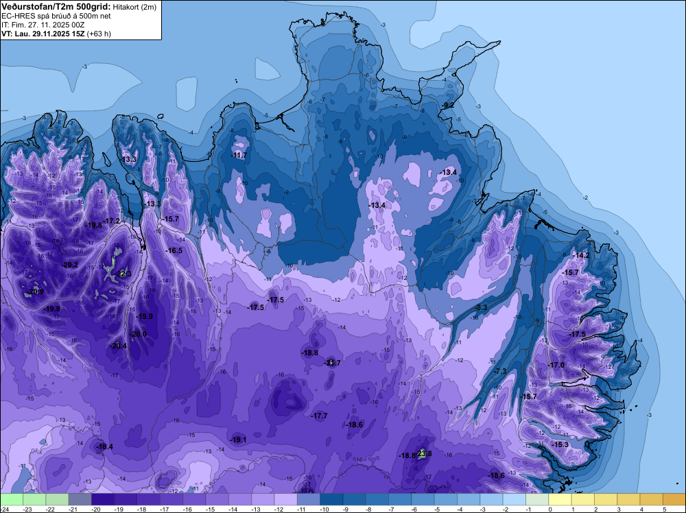Click the -20.2 temperature label

coord(70,265)
